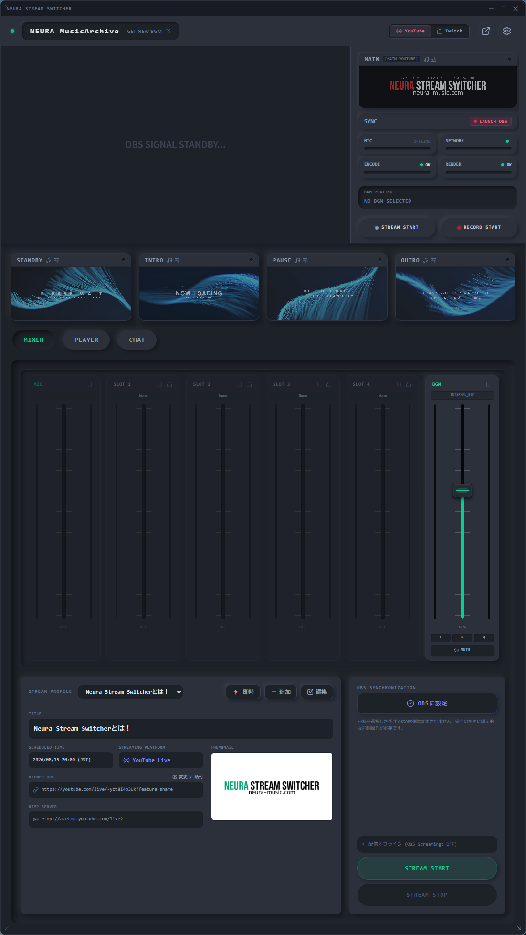526x935 pixels.
Task: Toggle the lock icon on SLOT 4
Action: tap(409, 384)
